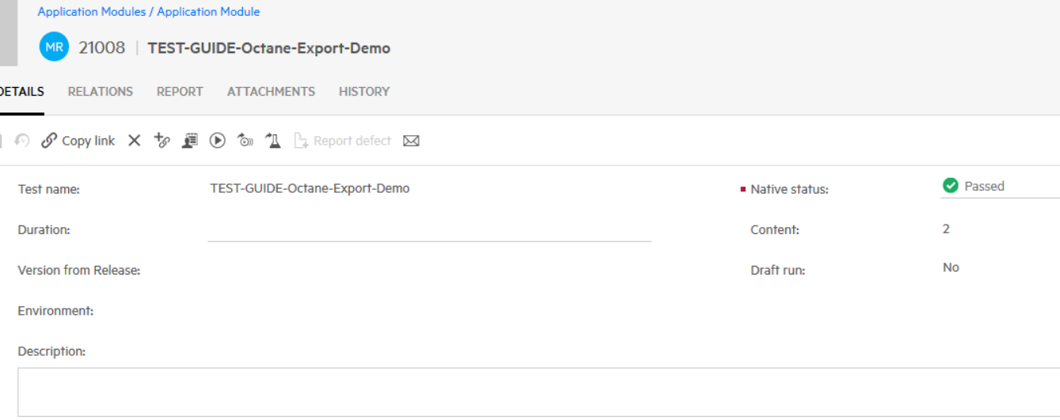
Task: Click the person with notes icon
Action: pos(190,141)
